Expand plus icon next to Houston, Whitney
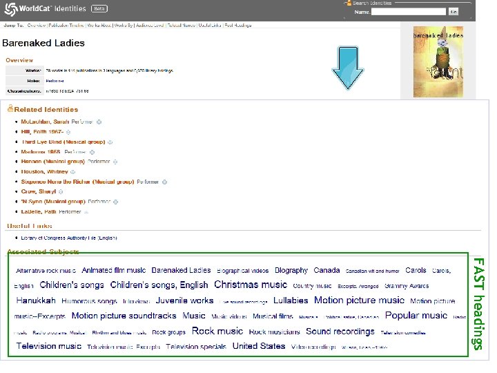 point(72,172)
